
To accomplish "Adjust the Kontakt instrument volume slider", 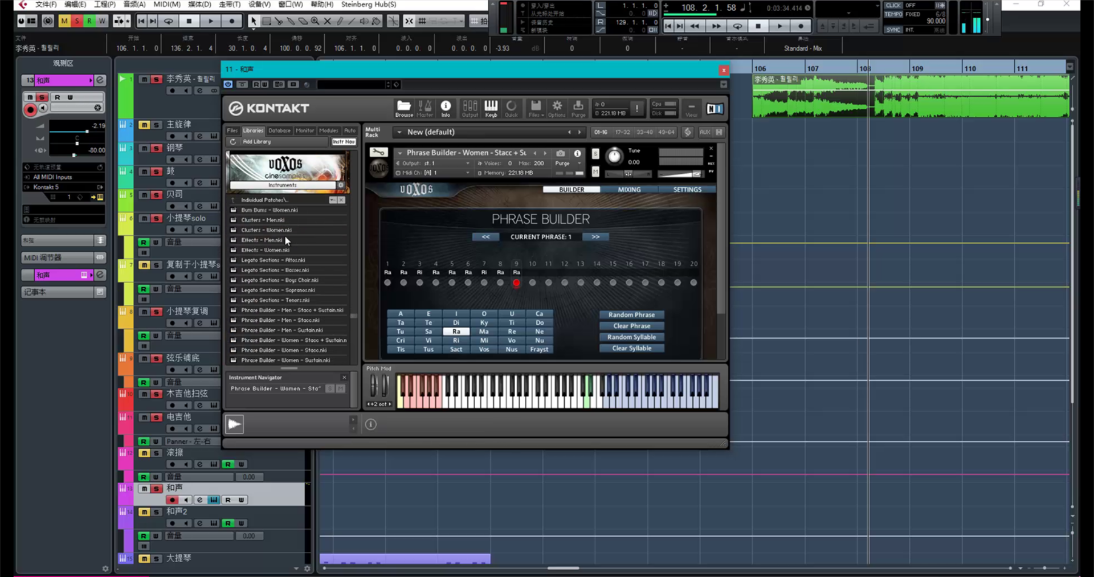I will (x=680, y=174).
